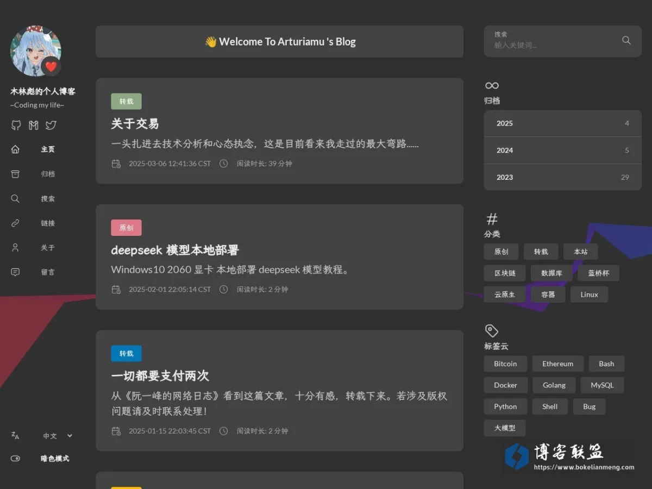Click the Ethereum tag
Image resolution: width=652 pixels, height=489 pixels.
pos(558,364)
